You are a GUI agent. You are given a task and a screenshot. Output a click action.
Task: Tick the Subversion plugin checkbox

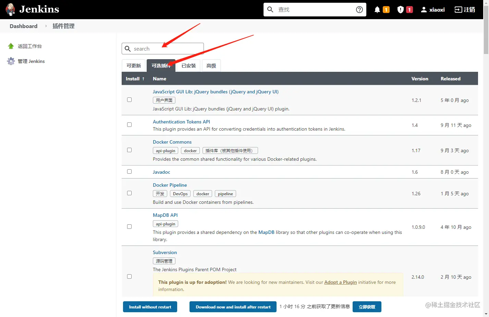(129, 277)
